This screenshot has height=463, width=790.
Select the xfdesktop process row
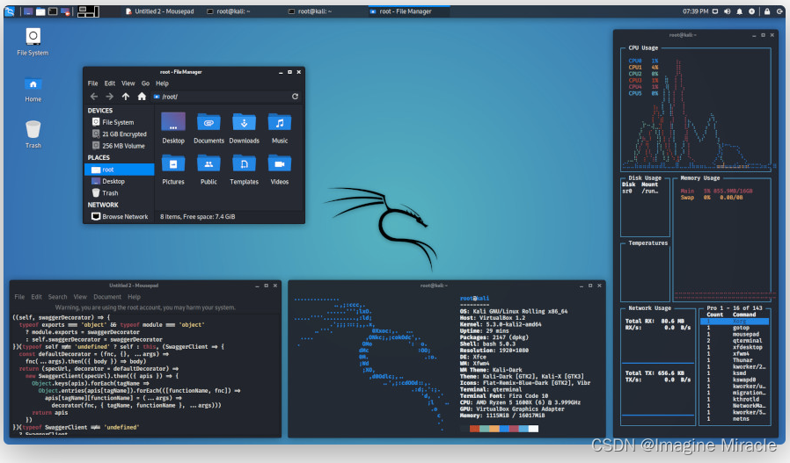(x=735, y=347)
